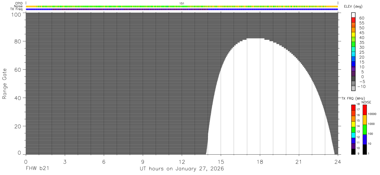Click the white top swatch of ELEV colorbar
This screenshot has height=175, width=380.
[x=353, y=15]
